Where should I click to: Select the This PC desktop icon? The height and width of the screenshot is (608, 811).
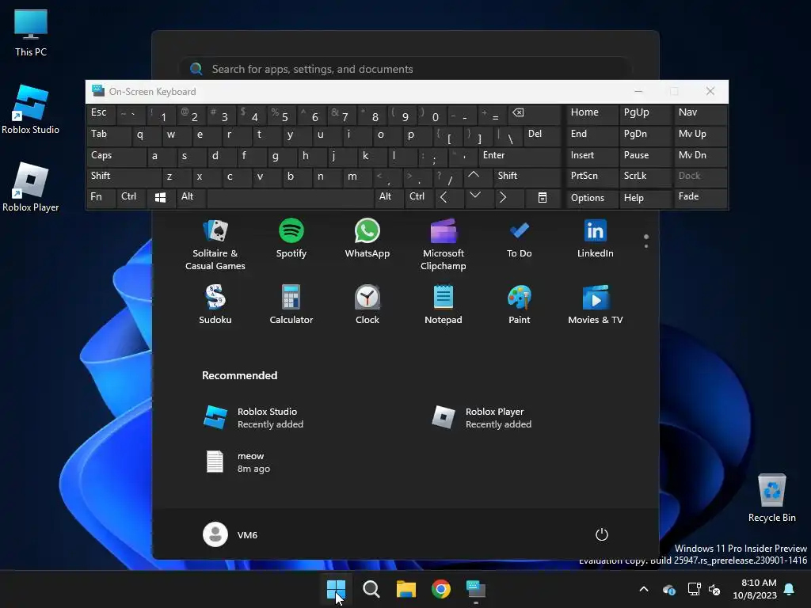tap(31, 33)
